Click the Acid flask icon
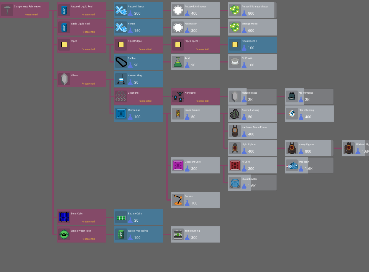 tap(178, 62)
